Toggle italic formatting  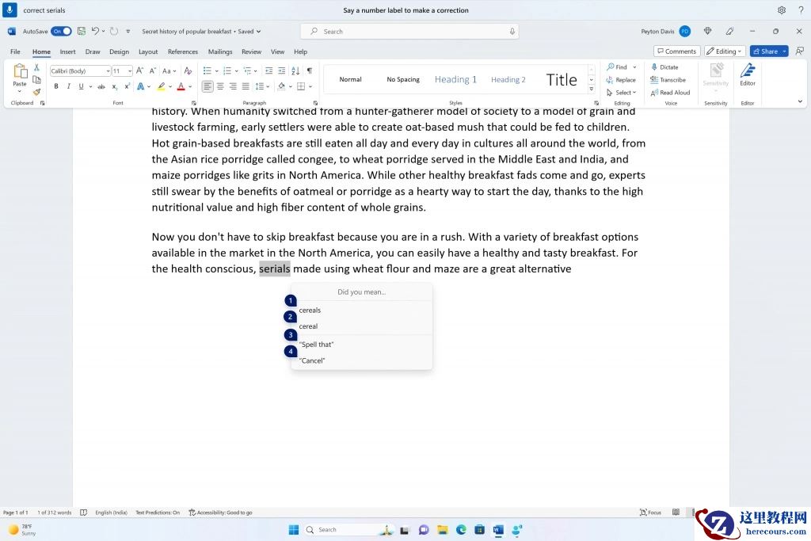click(x=68, y=86)
